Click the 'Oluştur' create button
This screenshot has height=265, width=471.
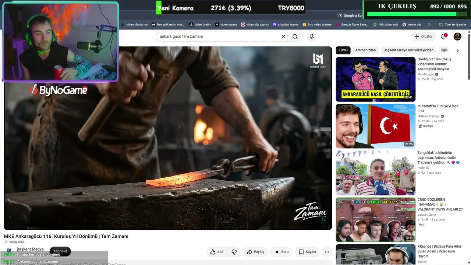423,36
